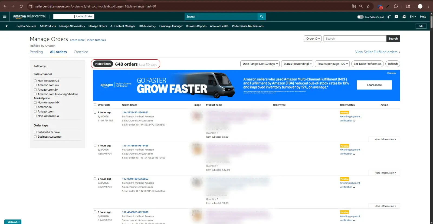
Task: Check the Amazon.ca sales channel
Action: tap(35, 107)
